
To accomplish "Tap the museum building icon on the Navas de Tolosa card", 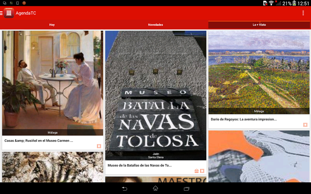I will point(197,171).
